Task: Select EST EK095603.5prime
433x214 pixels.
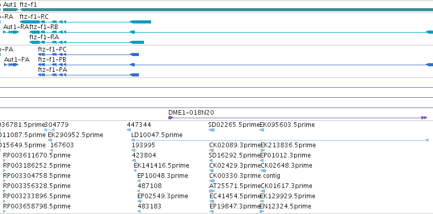Action: [287, 125]
